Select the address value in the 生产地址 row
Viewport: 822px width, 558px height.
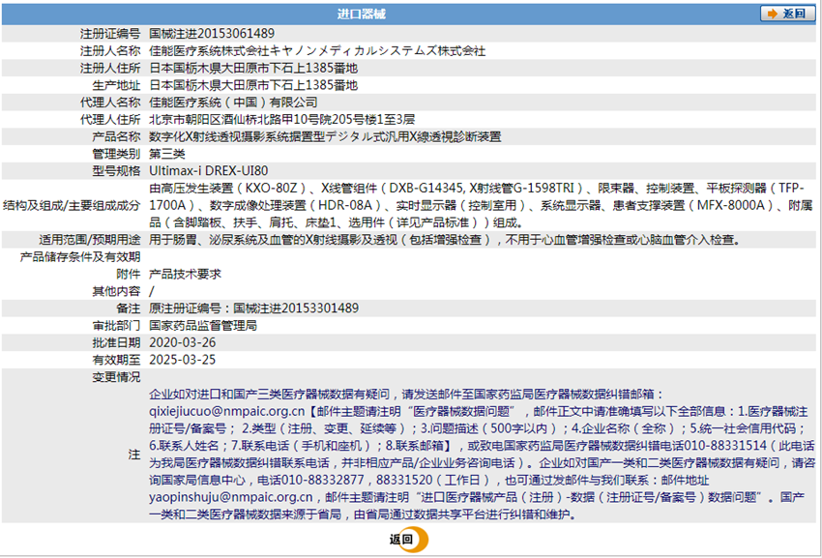[x=253, y=85]
